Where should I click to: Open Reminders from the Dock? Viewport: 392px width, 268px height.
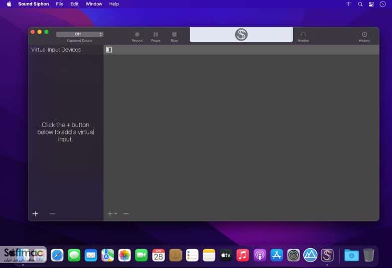[x=192, y=255]
